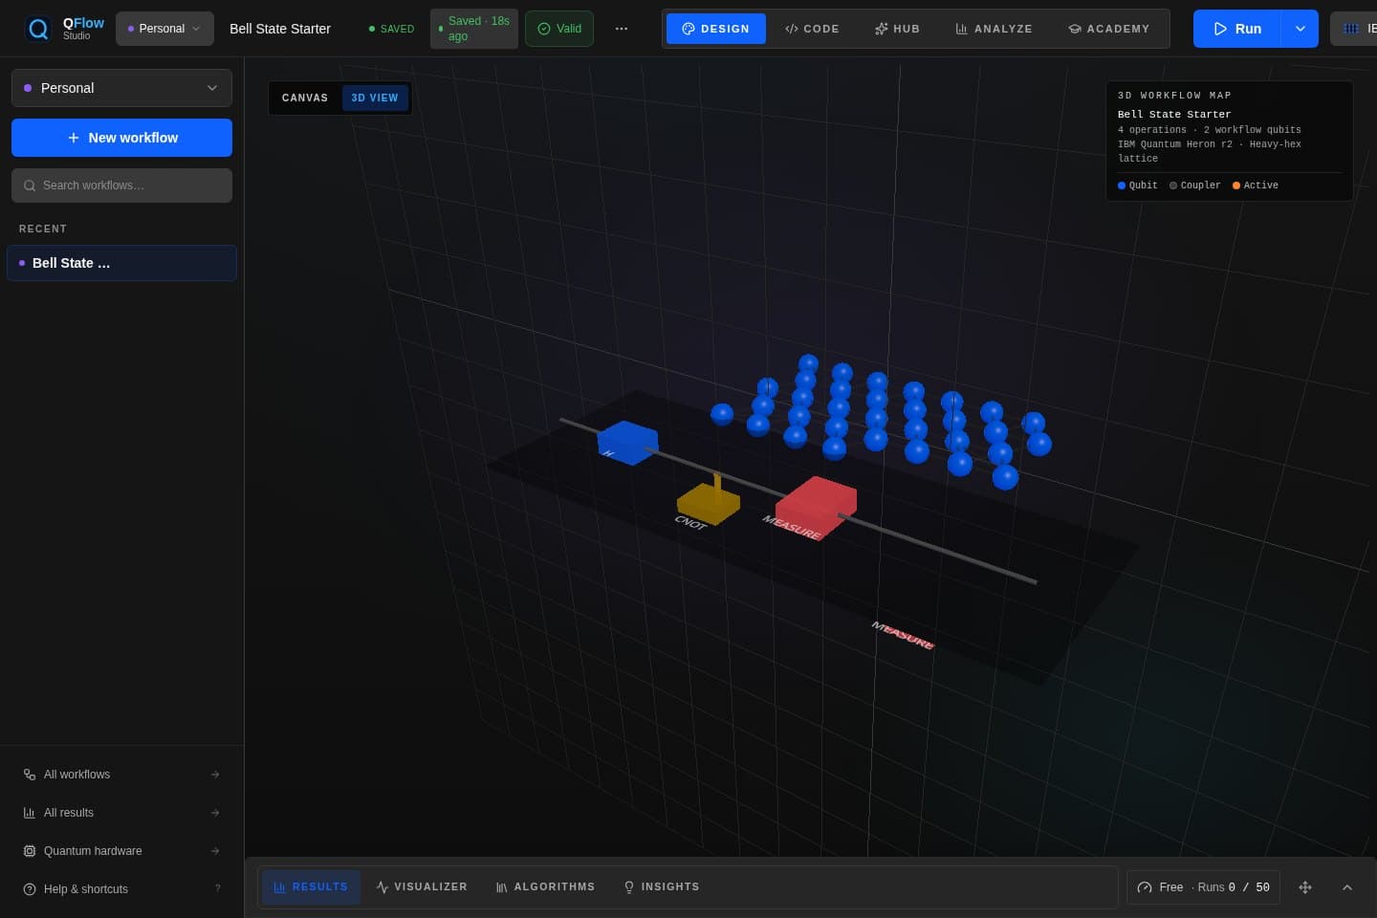Select the yellow CNOT gate block
Viewport: 1377px width, 918px height.
pos(709,503)
